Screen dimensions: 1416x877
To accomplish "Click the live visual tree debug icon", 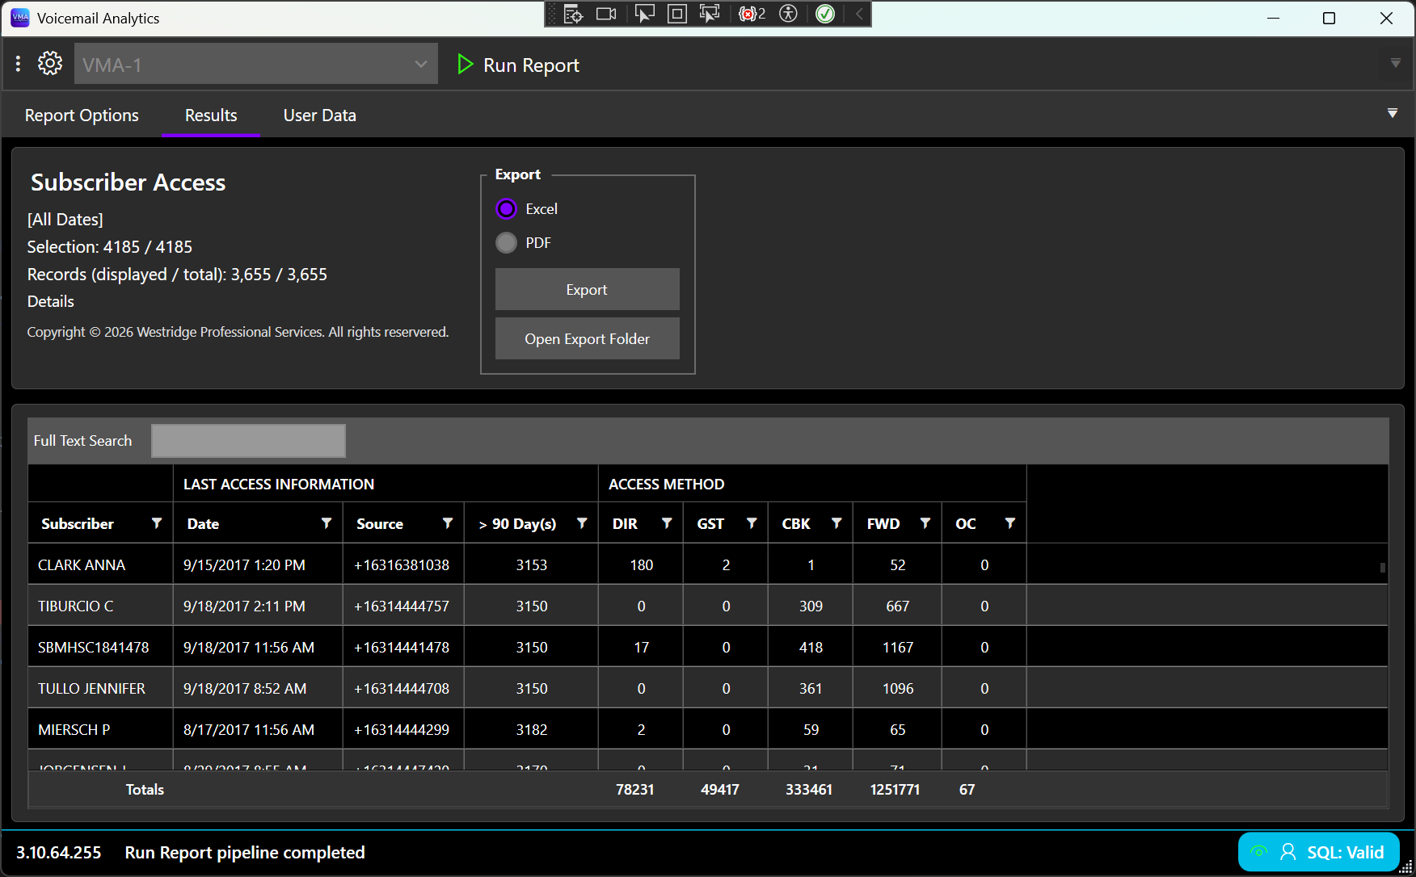I will coord(573,14).
